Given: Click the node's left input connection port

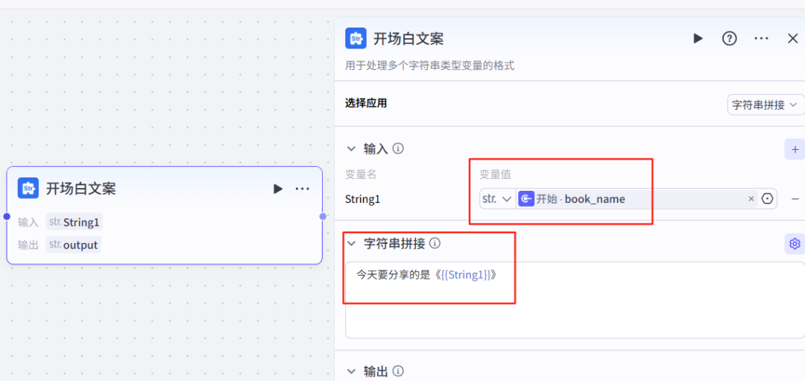Looking at the screenshot, I should (7, 216).
